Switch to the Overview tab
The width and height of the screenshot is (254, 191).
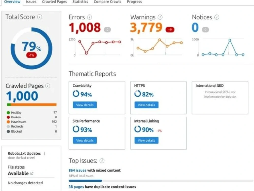[12, 2]
